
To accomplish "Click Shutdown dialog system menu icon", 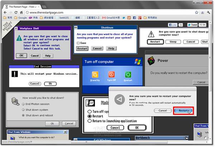I will click(x=76, y=28).
